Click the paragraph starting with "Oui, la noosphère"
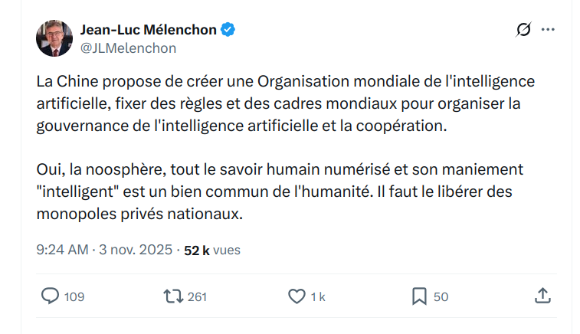Screen dimensions: 580x334 click(285, 191)
